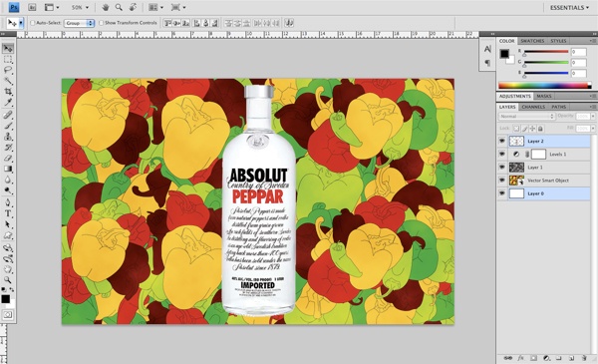
Task: Select the Levels 1 layer mask thumbnail
Action: pos(538,155)
